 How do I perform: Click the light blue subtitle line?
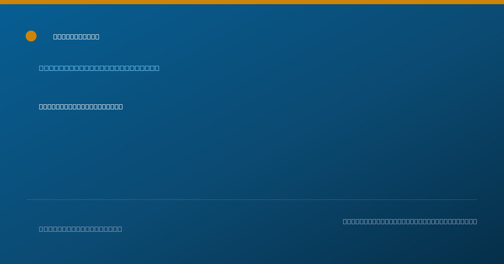pos(99,68)
